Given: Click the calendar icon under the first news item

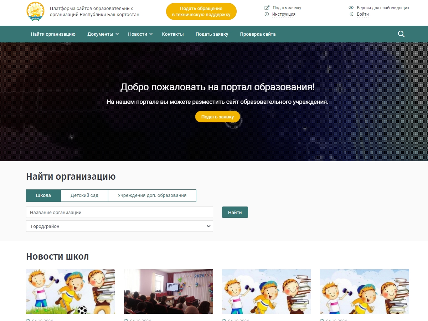Looking at the screenshot, I should point(28,320).
